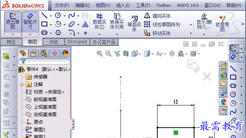This screenshot has width=246, height=138.
Task: Open the Toolbox menu
Action: [x=163, y=5]
